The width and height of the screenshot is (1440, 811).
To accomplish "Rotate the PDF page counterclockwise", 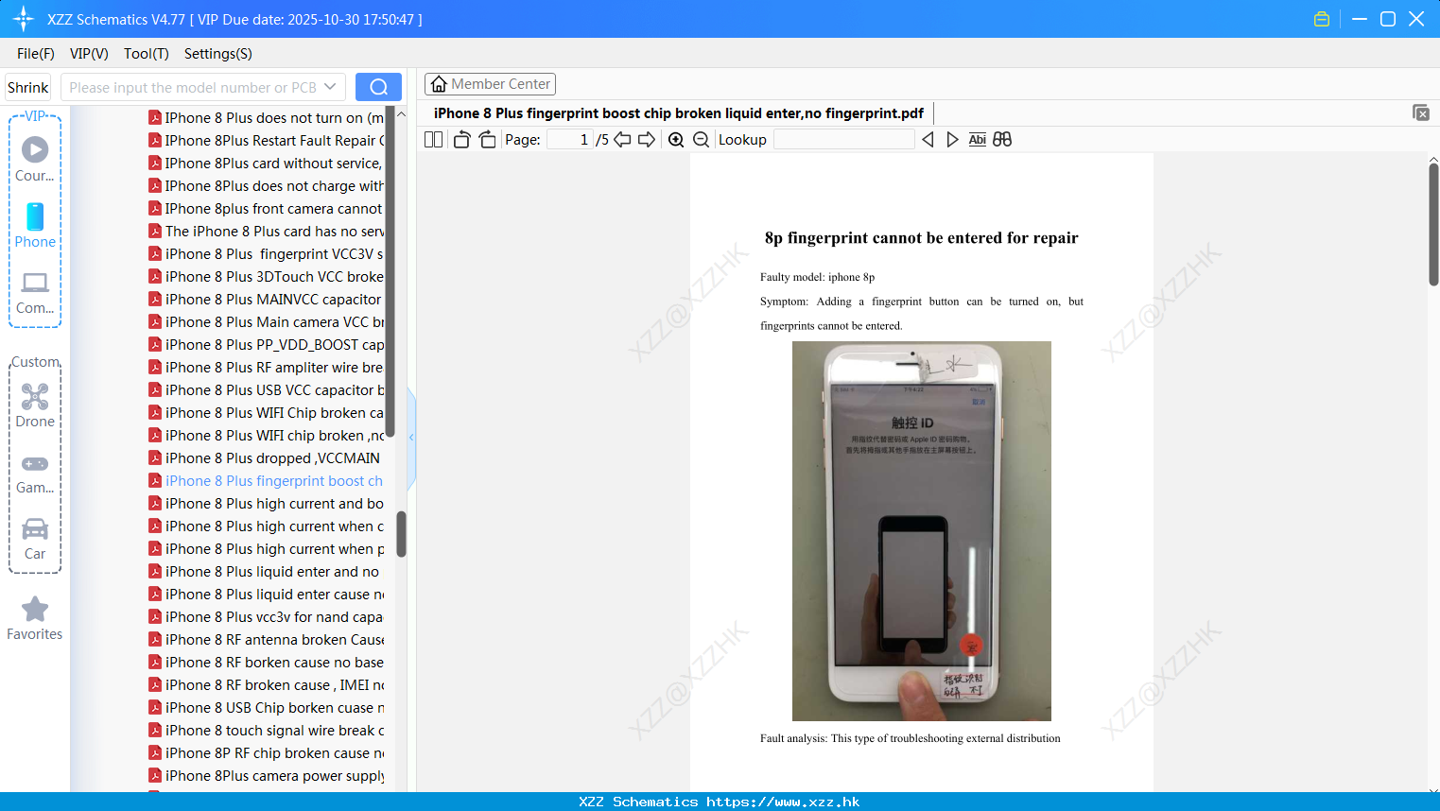I will (x=460, y=139).
